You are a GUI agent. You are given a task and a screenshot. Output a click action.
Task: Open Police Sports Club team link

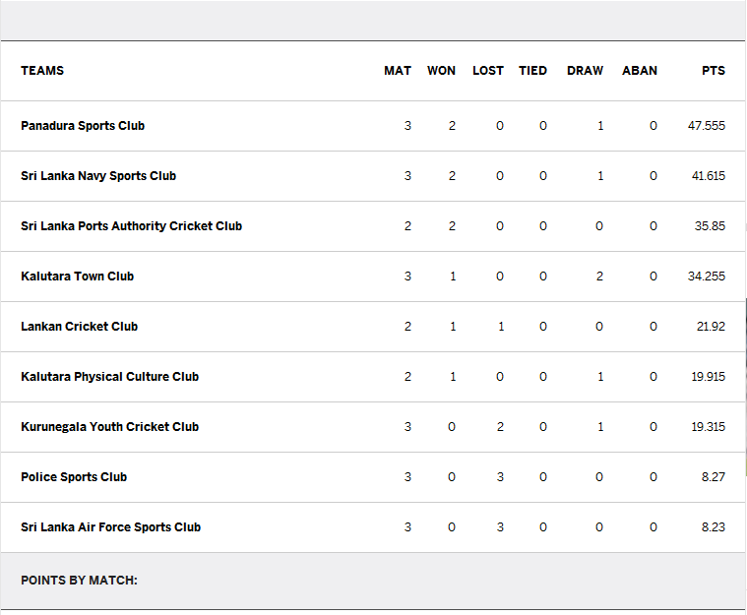pos(74,477)
